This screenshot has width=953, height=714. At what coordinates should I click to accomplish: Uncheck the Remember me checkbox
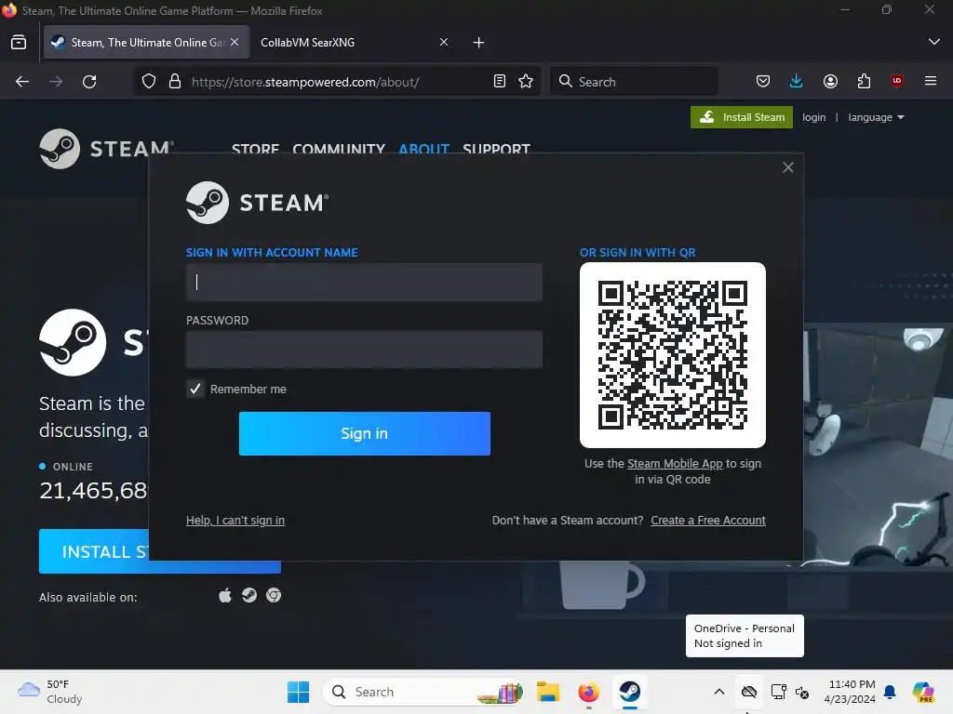[195, 390]
